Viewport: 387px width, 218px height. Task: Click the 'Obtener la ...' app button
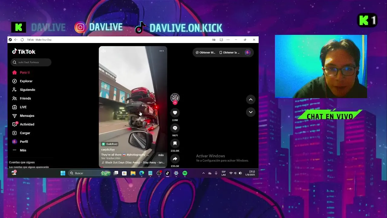click(x=229, y=52)
